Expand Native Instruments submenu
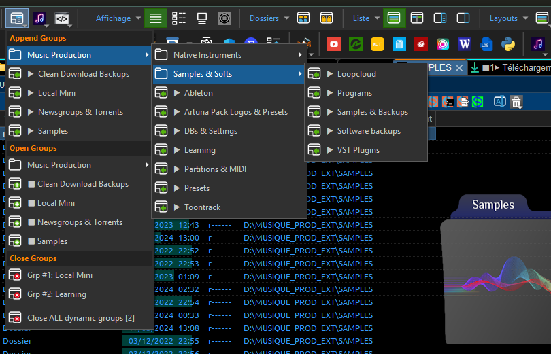Image resolution: width=551 pixels, height=354 pixels. 229,55
